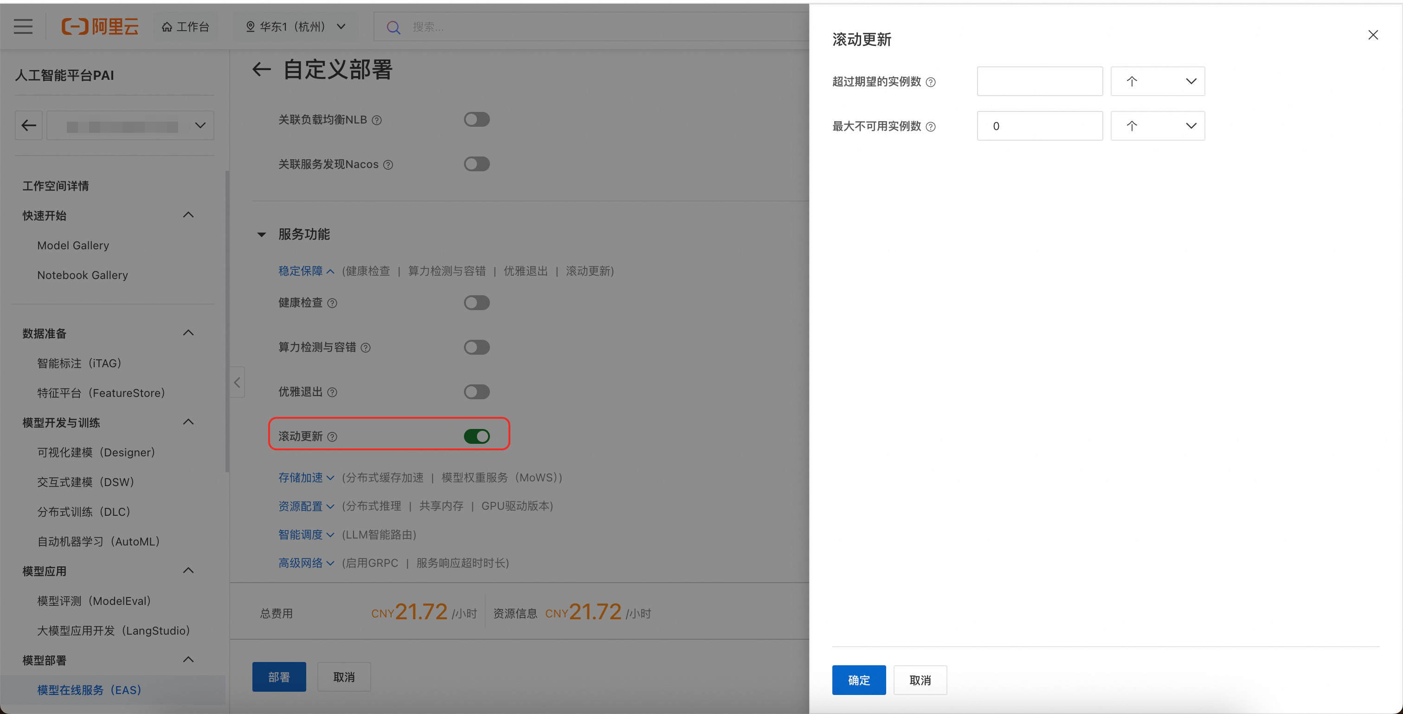Enable the 健康检查 switch
The image size is (1403, 714).
tap(476, 303)
